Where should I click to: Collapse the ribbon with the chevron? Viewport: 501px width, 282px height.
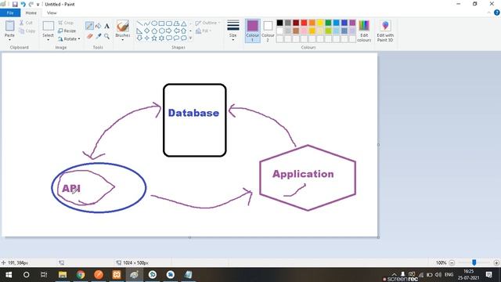click(488, 13)
